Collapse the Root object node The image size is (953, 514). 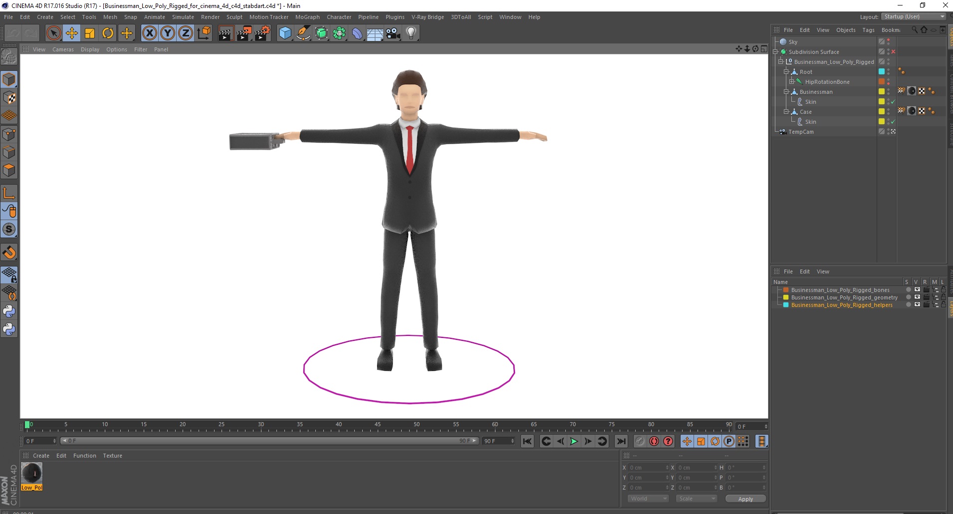(x=786, y=72)
